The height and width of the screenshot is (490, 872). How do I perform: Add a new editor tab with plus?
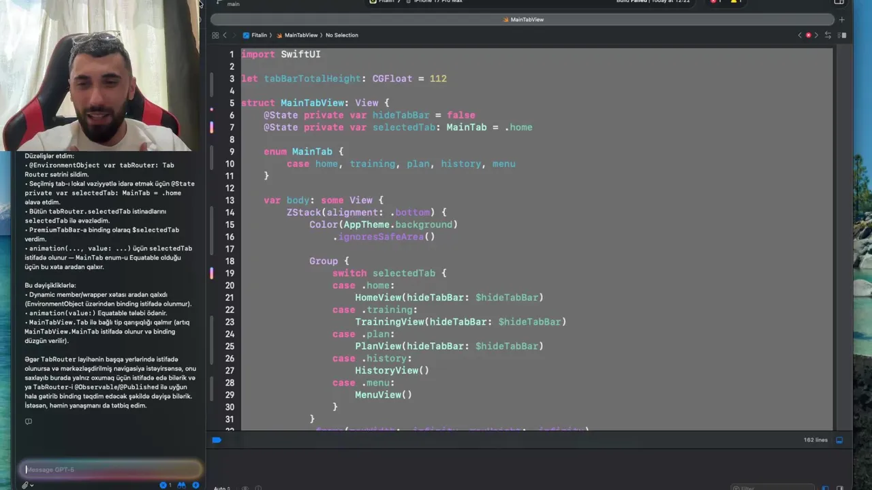[841, 20]
